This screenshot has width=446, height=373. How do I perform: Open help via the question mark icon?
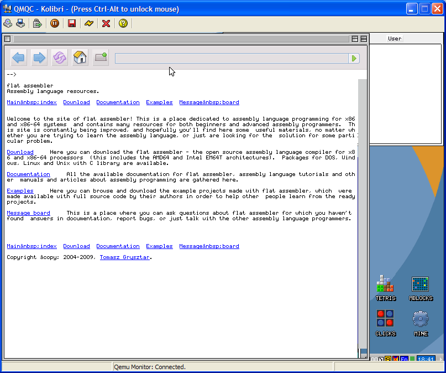pos(122,23)
